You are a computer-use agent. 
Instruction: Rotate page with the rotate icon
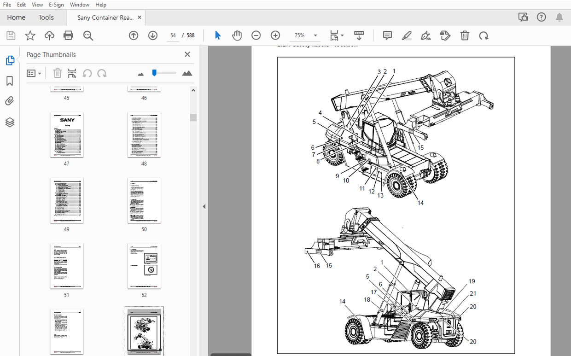[484, 35]
